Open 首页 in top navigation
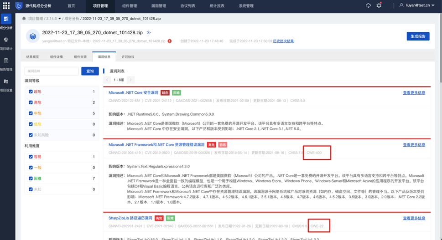The width and height of the screenshot is (442, 240). [71, 6]
